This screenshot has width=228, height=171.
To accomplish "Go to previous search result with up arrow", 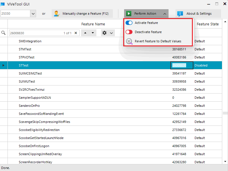I will click(85, 33).
